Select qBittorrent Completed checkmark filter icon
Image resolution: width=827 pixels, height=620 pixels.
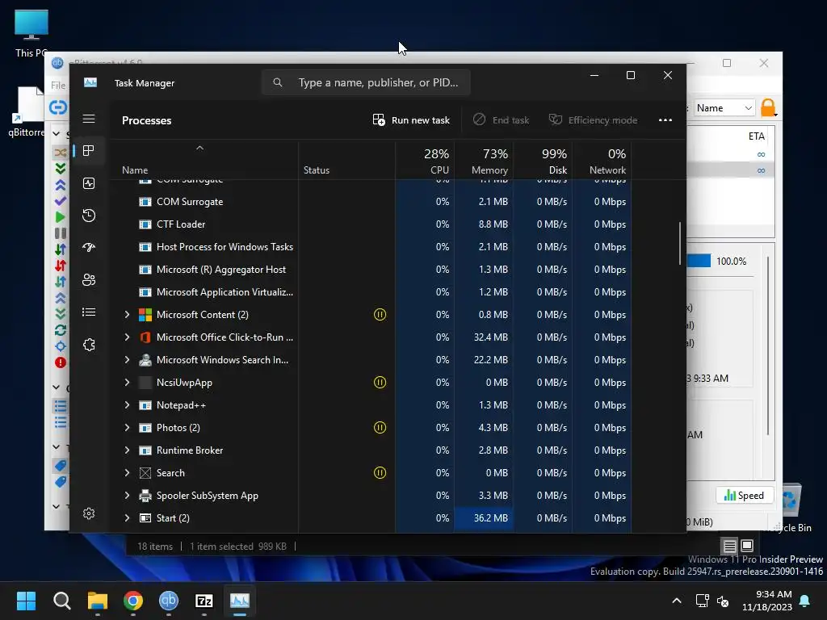point(60,201)
